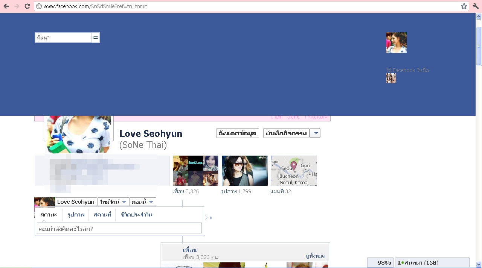The image size is (482, 268).
Task: Click the 'แผนที่ 32' map link
Action: [281, 191]
